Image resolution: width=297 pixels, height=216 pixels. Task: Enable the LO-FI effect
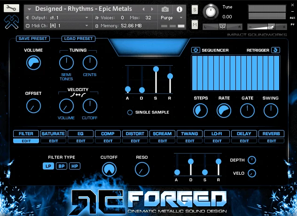[x=217, y=134]
